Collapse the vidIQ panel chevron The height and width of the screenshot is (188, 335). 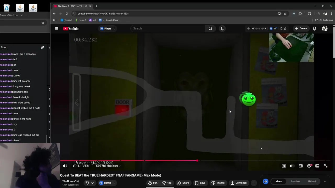click(x=325, y=181)
